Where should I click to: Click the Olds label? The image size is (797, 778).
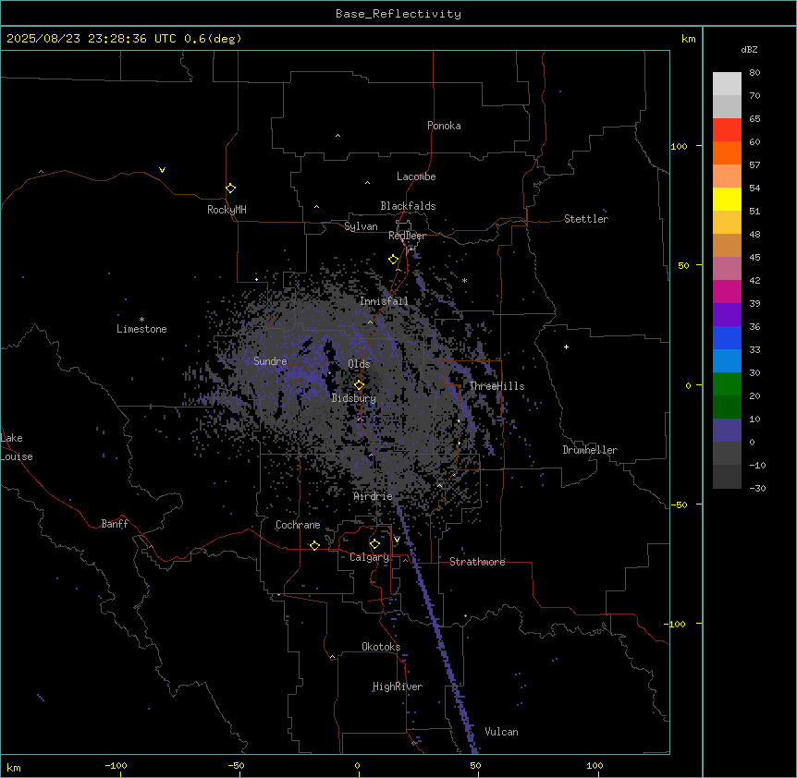(359, 364)
